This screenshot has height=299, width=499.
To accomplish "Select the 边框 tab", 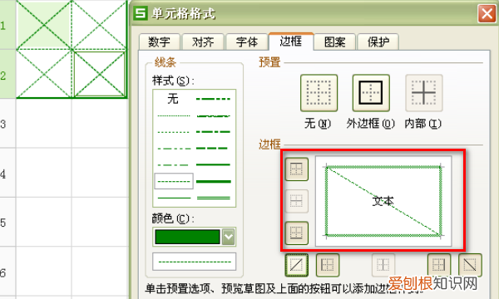I will point(291,41).
